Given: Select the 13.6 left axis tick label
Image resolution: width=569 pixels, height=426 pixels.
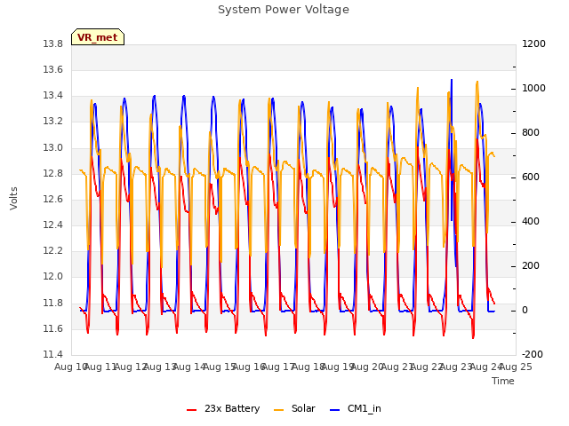Looking at the screenshot, I should (53, 69).
